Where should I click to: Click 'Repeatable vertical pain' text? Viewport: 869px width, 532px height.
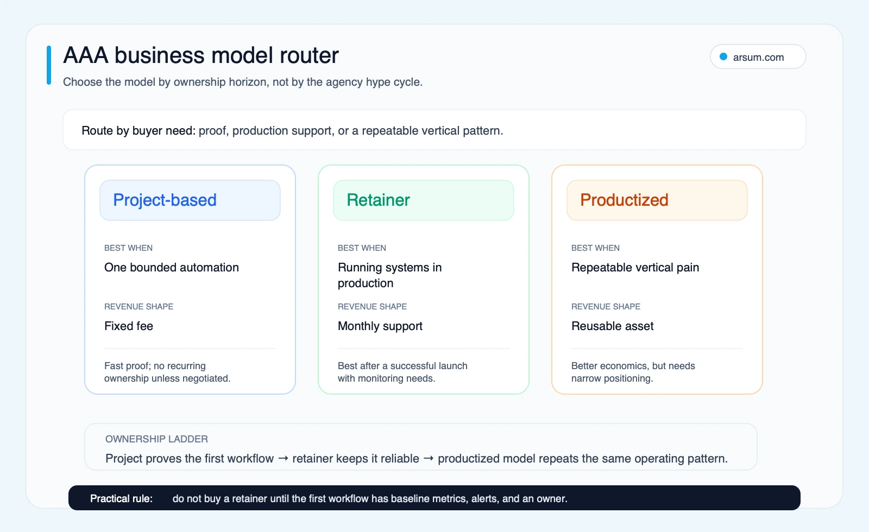pyautogui.click(x=635, y=268)
